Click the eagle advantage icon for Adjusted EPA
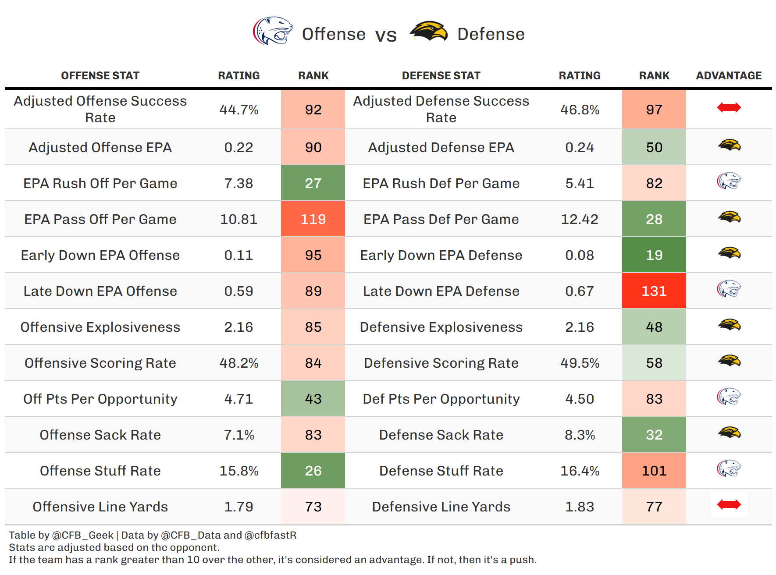The height and width of the screenshot is (575, 776). tap(729, 145)
